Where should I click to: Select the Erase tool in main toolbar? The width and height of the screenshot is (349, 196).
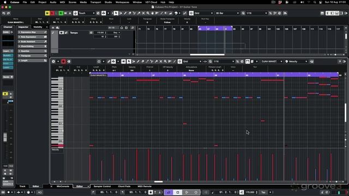pyautogui.click(x=130, y=13)
